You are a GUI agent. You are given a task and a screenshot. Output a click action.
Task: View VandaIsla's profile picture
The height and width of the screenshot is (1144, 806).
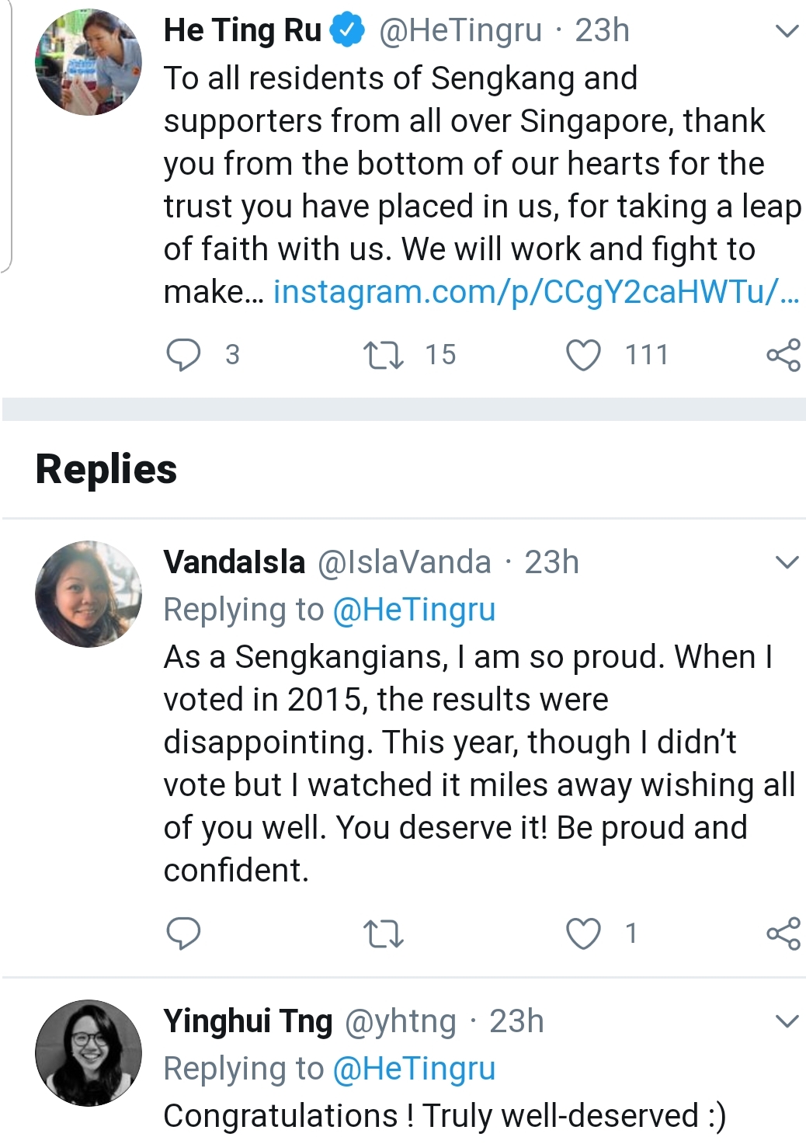click(89, 594)
